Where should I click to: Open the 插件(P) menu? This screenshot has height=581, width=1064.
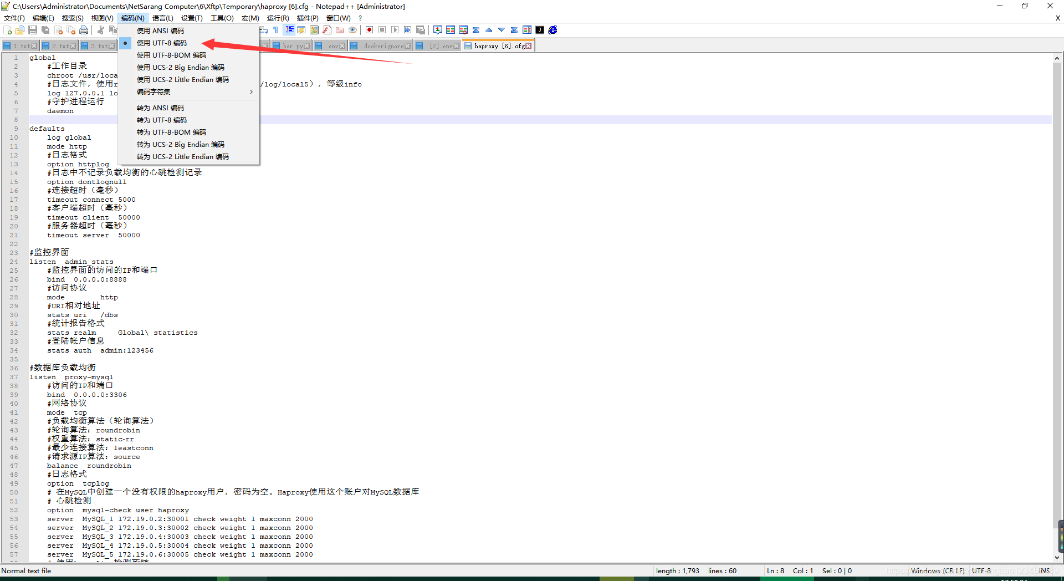[x=308, y=18]
